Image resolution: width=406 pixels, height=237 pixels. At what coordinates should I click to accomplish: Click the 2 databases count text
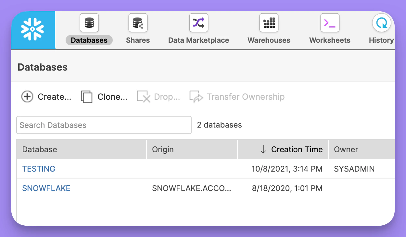[x=220, y=125]
